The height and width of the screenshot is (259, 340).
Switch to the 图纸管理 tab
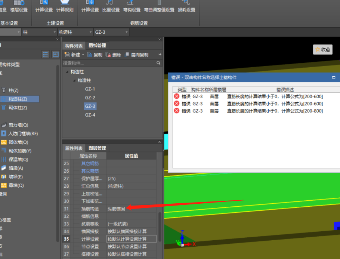tap(97, 46)
